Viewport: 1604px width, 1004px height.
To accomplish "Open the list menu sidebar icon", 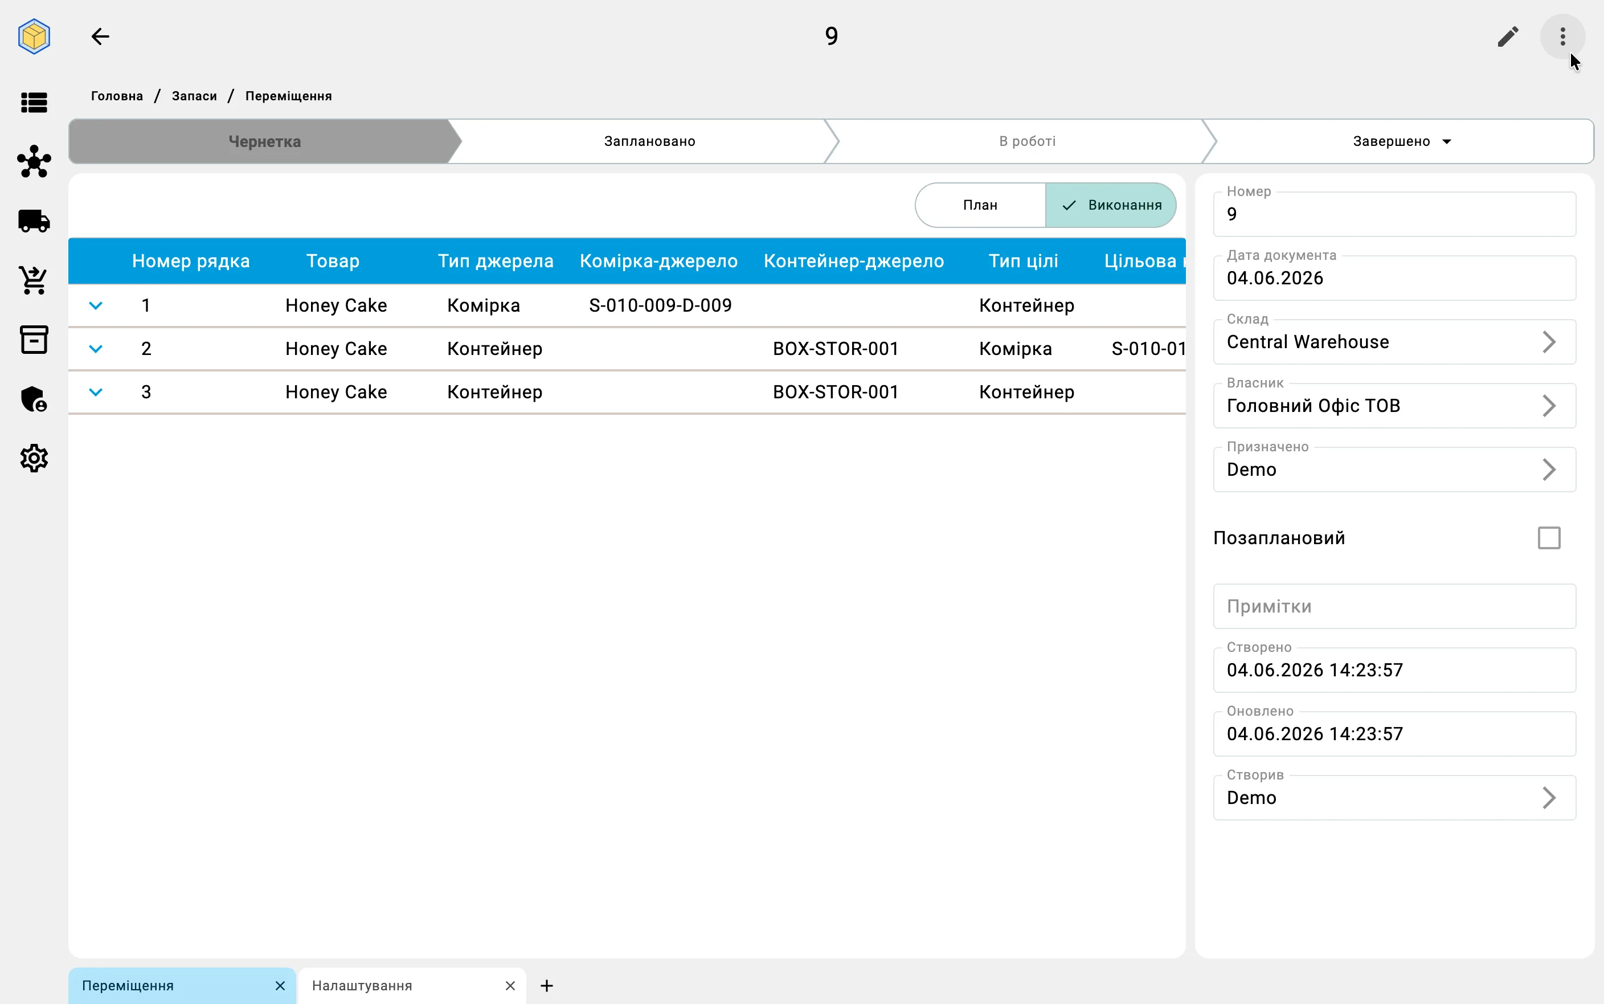I will [34, 103].
